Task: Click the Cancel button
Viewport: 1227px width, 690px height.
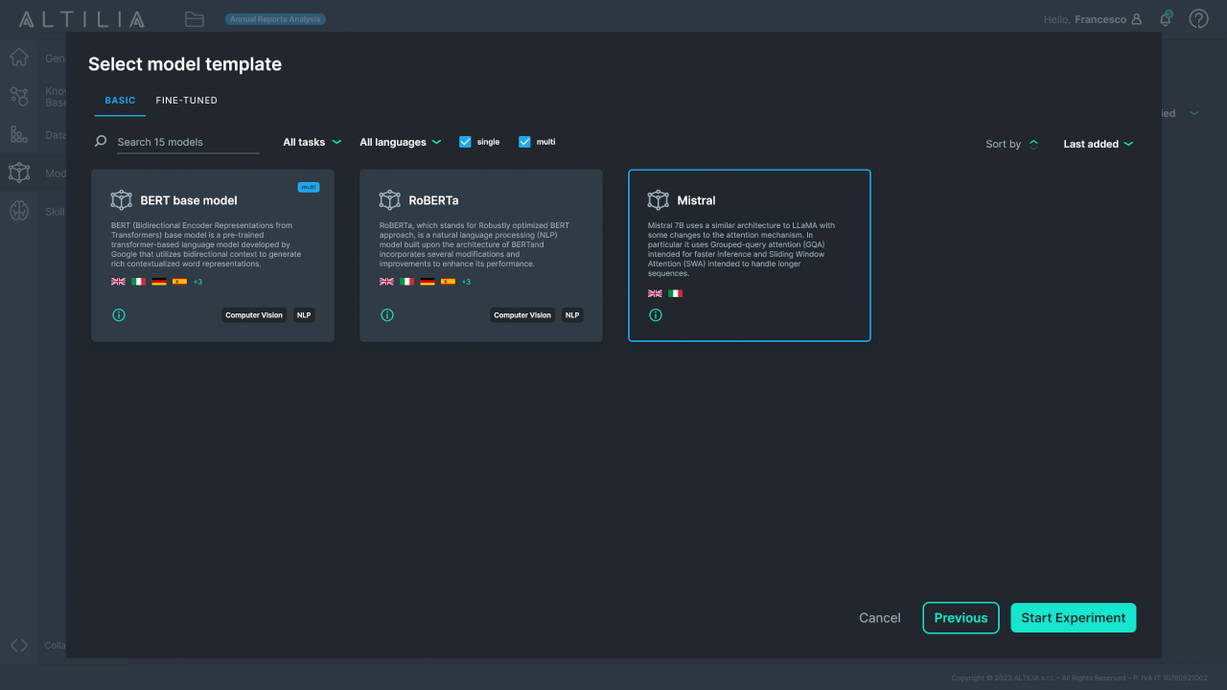Action: (880, 618)
